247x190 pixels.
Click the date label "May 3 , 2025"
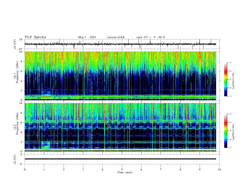[87, 37]
